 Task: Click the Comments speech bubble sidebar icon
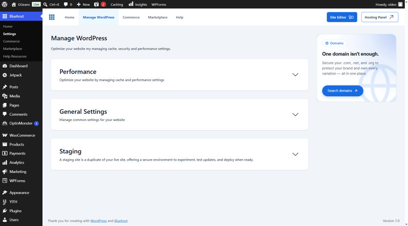tap(5, 114)
